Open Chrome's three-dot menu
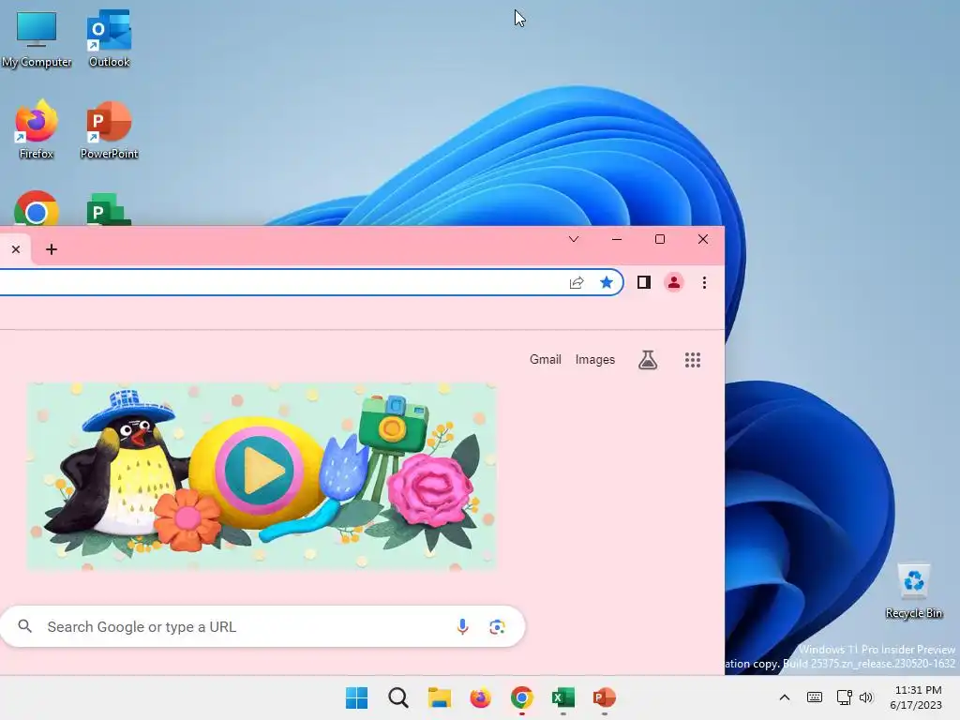This screenshot has height=720, width=960. (704, 282)
